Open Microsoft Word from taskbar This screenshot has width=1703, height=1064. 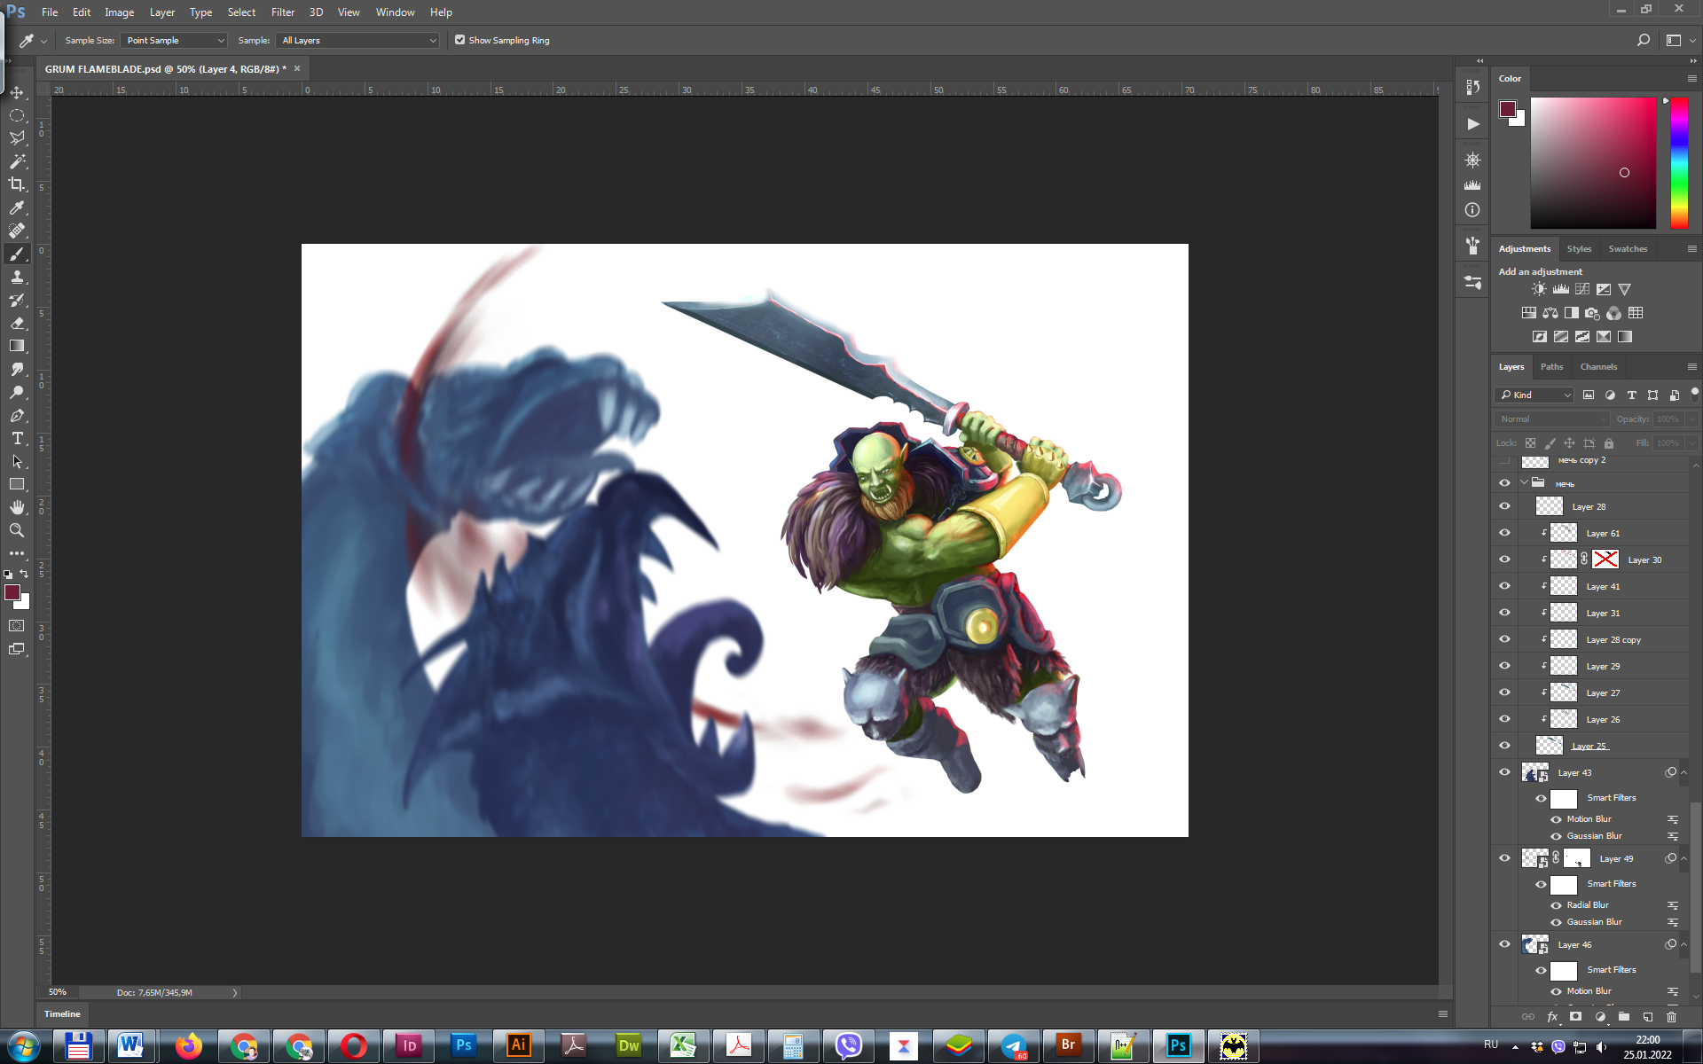131,1046
